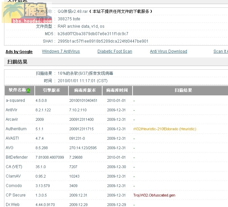Click AntiVir engine version 8.2.1.122

[x=43, y=110]
